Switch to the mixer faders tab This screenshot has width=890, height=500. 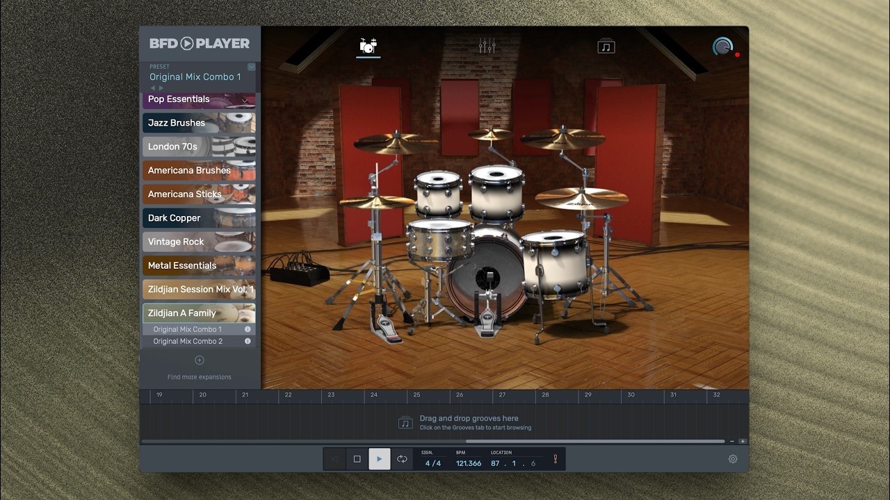(487, 46)
